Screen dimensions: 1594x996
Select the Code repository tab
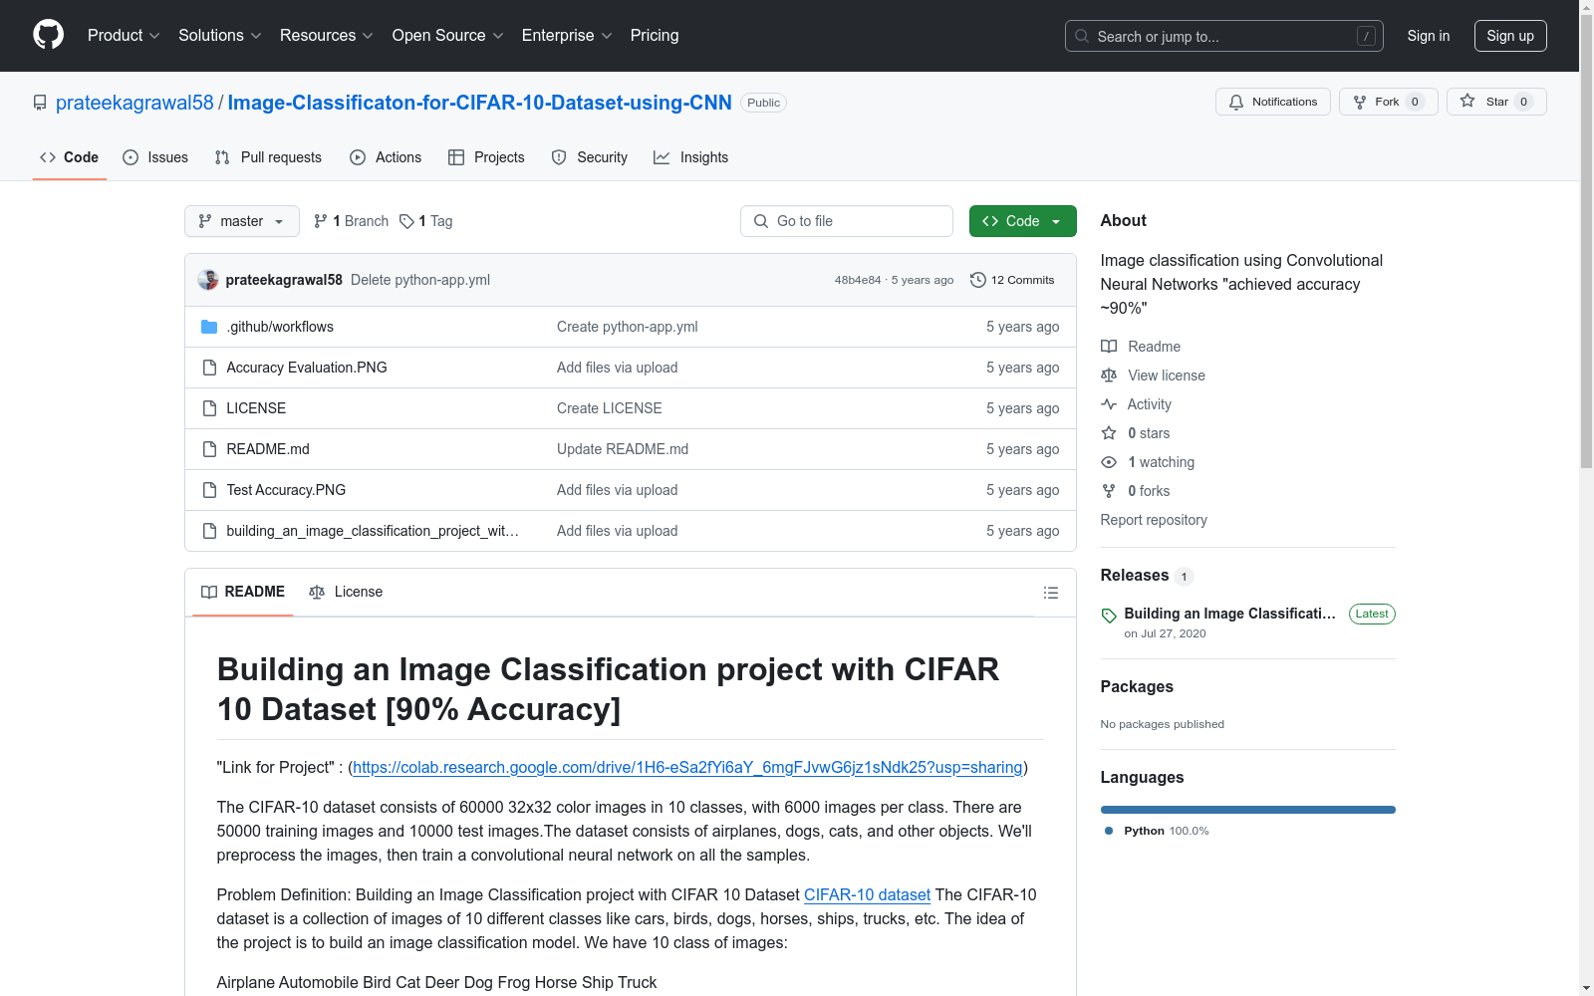[70, 157]
